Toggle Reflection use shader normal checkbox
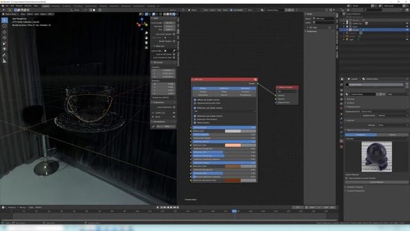410x231 pixels. [x=195, y=108]
